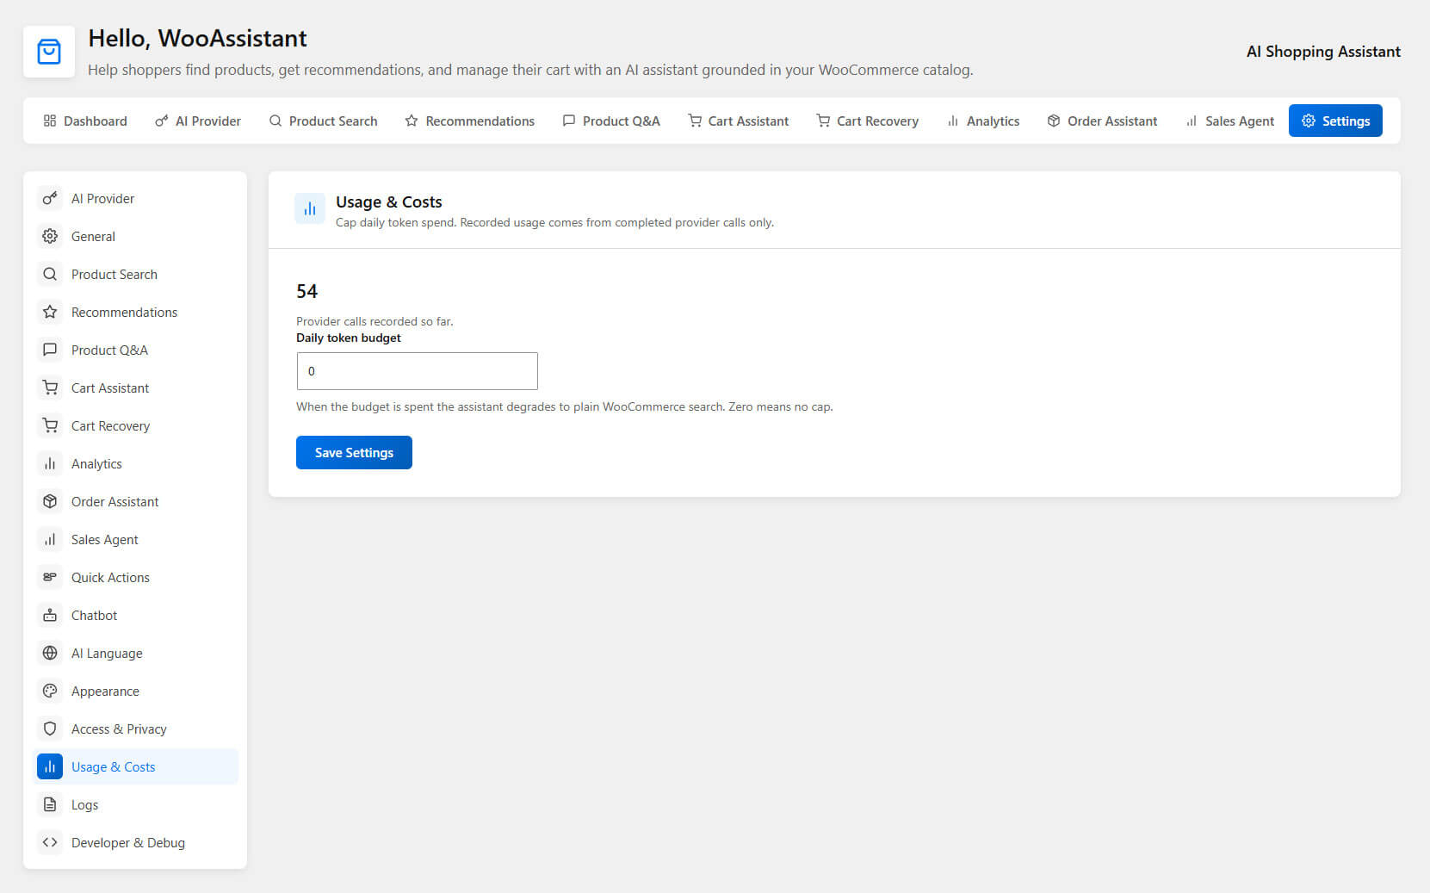Click the Save Settings button
This screenshot has width=1430, height=893.
(354, 453)
